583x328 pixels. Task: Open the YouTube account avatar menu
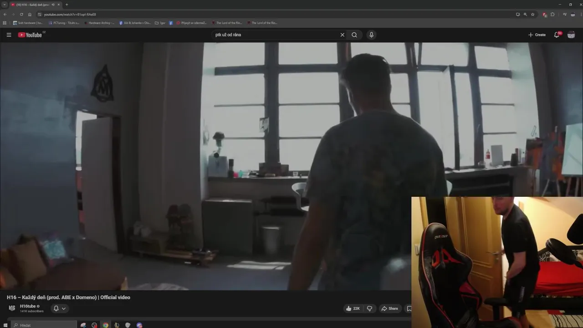click(571, 35)
